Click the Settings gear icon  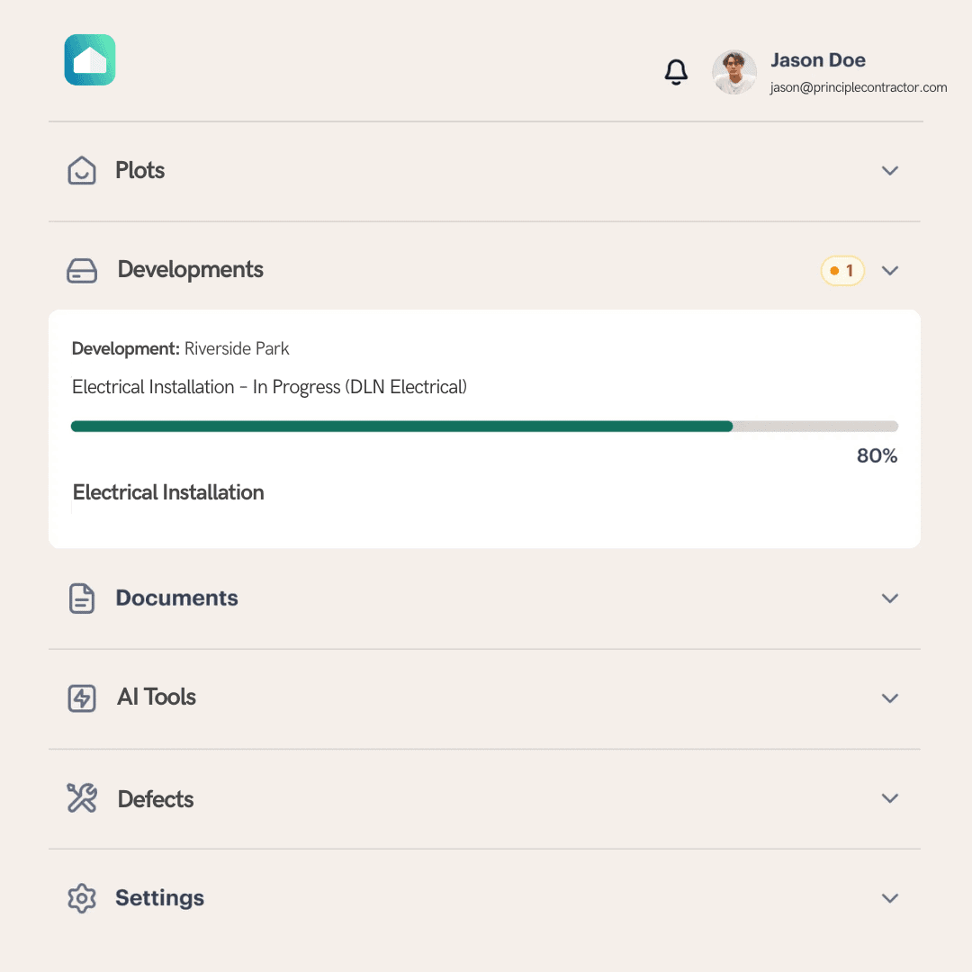click(x=82, y=898)
